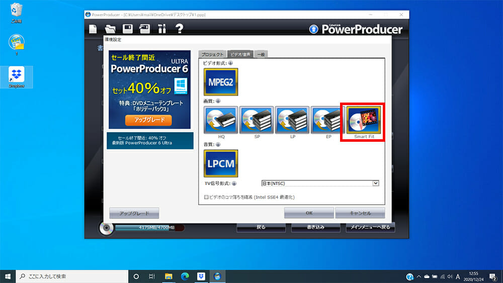Open preferences tools icon in toolbar
This screenshot has height=283, width=503.
click(x=162, y=29)
